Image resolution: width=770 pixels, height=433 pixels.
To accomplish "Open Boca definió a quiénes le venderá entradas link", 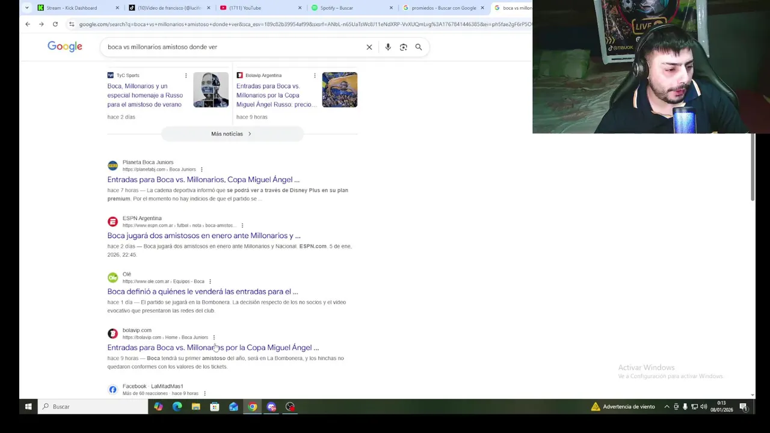I will (203, 292).
